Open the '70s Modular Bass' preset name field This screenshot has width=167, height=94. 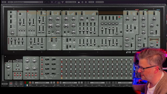[x=25, y=2]
